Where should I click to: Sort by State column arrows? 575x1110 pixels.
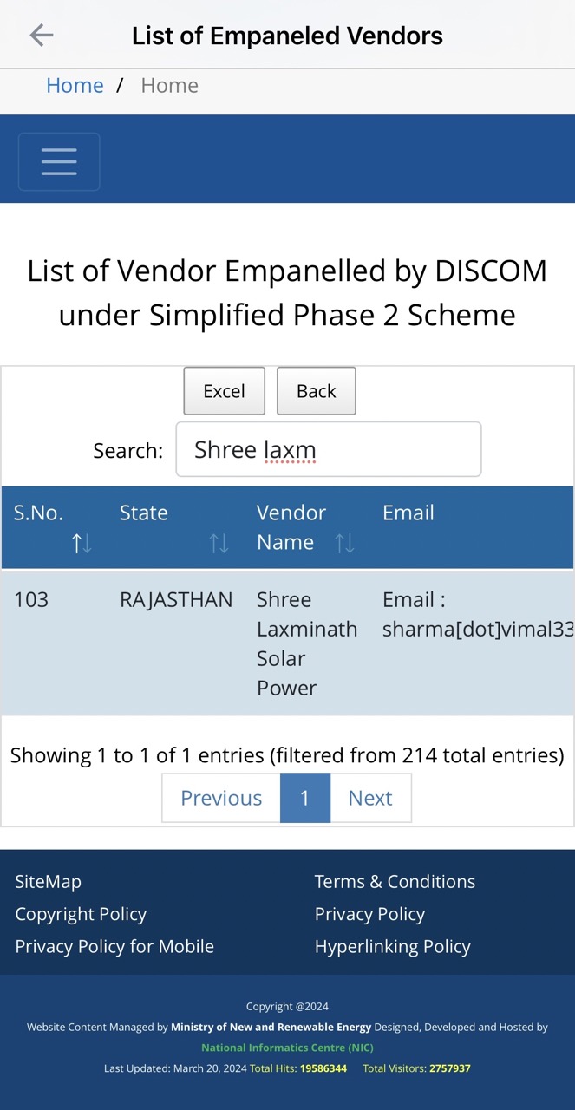click(x=219, y=543)
